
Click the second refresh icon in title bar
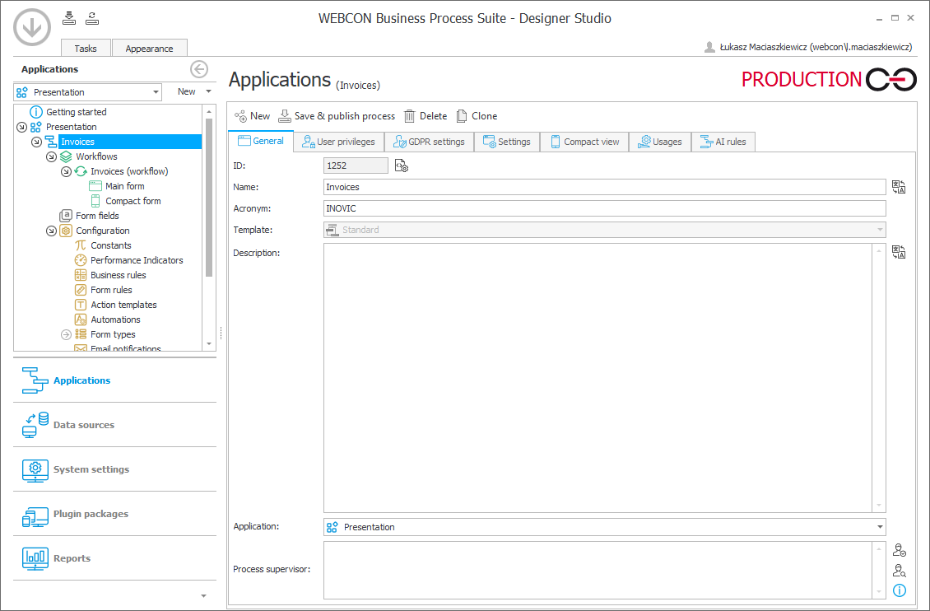pos(92,18)
